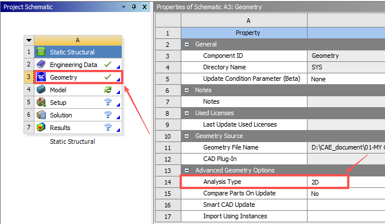Click Engineering Data green checkmark status

click(x=108, y=64)
